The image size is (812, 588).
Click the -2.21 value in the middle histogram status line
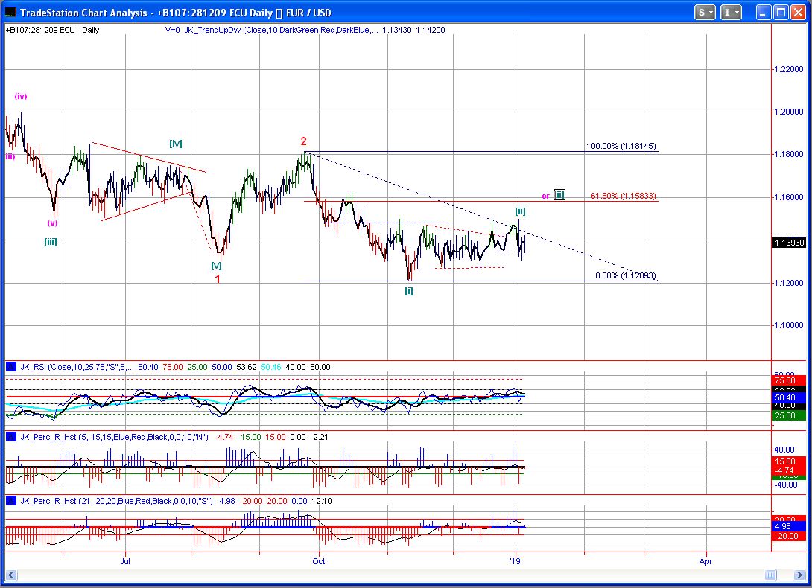click(319, 437)
